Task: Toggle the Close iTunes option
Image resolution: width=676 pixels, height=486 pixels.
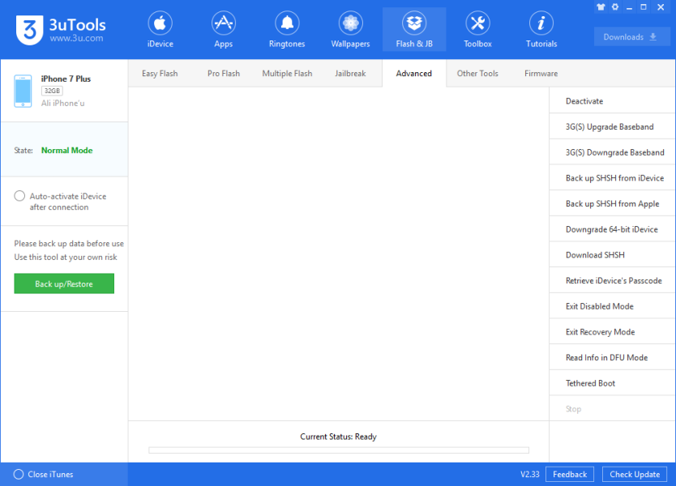Action: pyautogui.click(x=19, y=475)
